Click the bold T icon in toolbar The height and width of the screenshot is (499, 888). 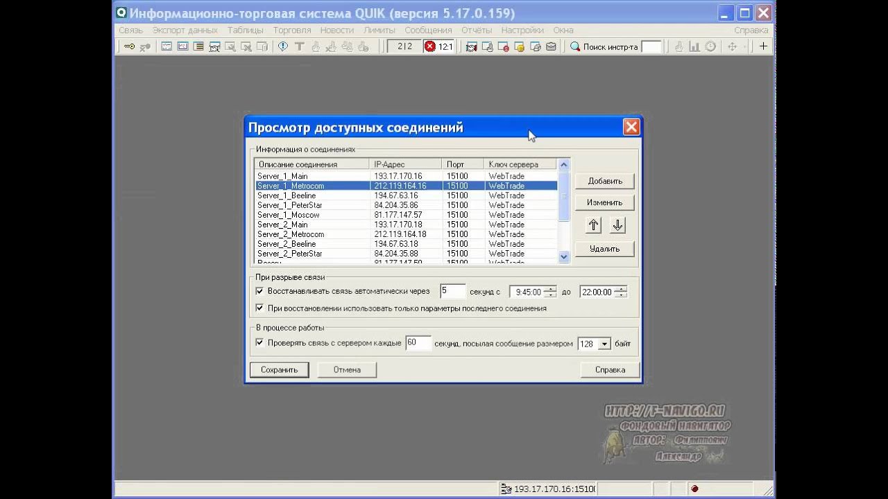tap(300, 46)
